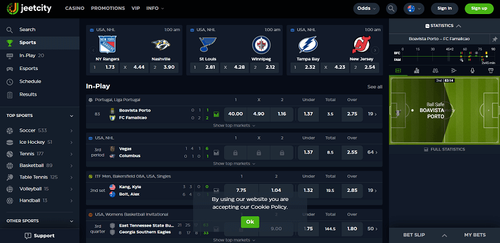This screenshot has width=500, height=243.
Task: Go to the Promotions page
Action: [108, 9]
